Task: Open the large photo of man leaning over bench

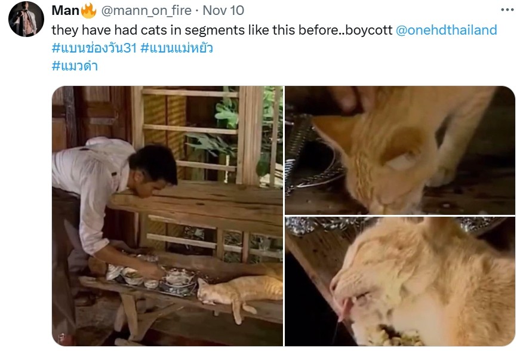Action: coord(168,215)
